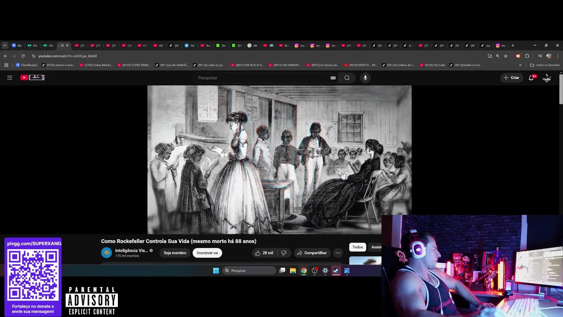The width and height of the screenshot is (563, 317).
Task: Open the YouTube hamburger guide menu
Action: pyautogui.click(x=10, y=77)
